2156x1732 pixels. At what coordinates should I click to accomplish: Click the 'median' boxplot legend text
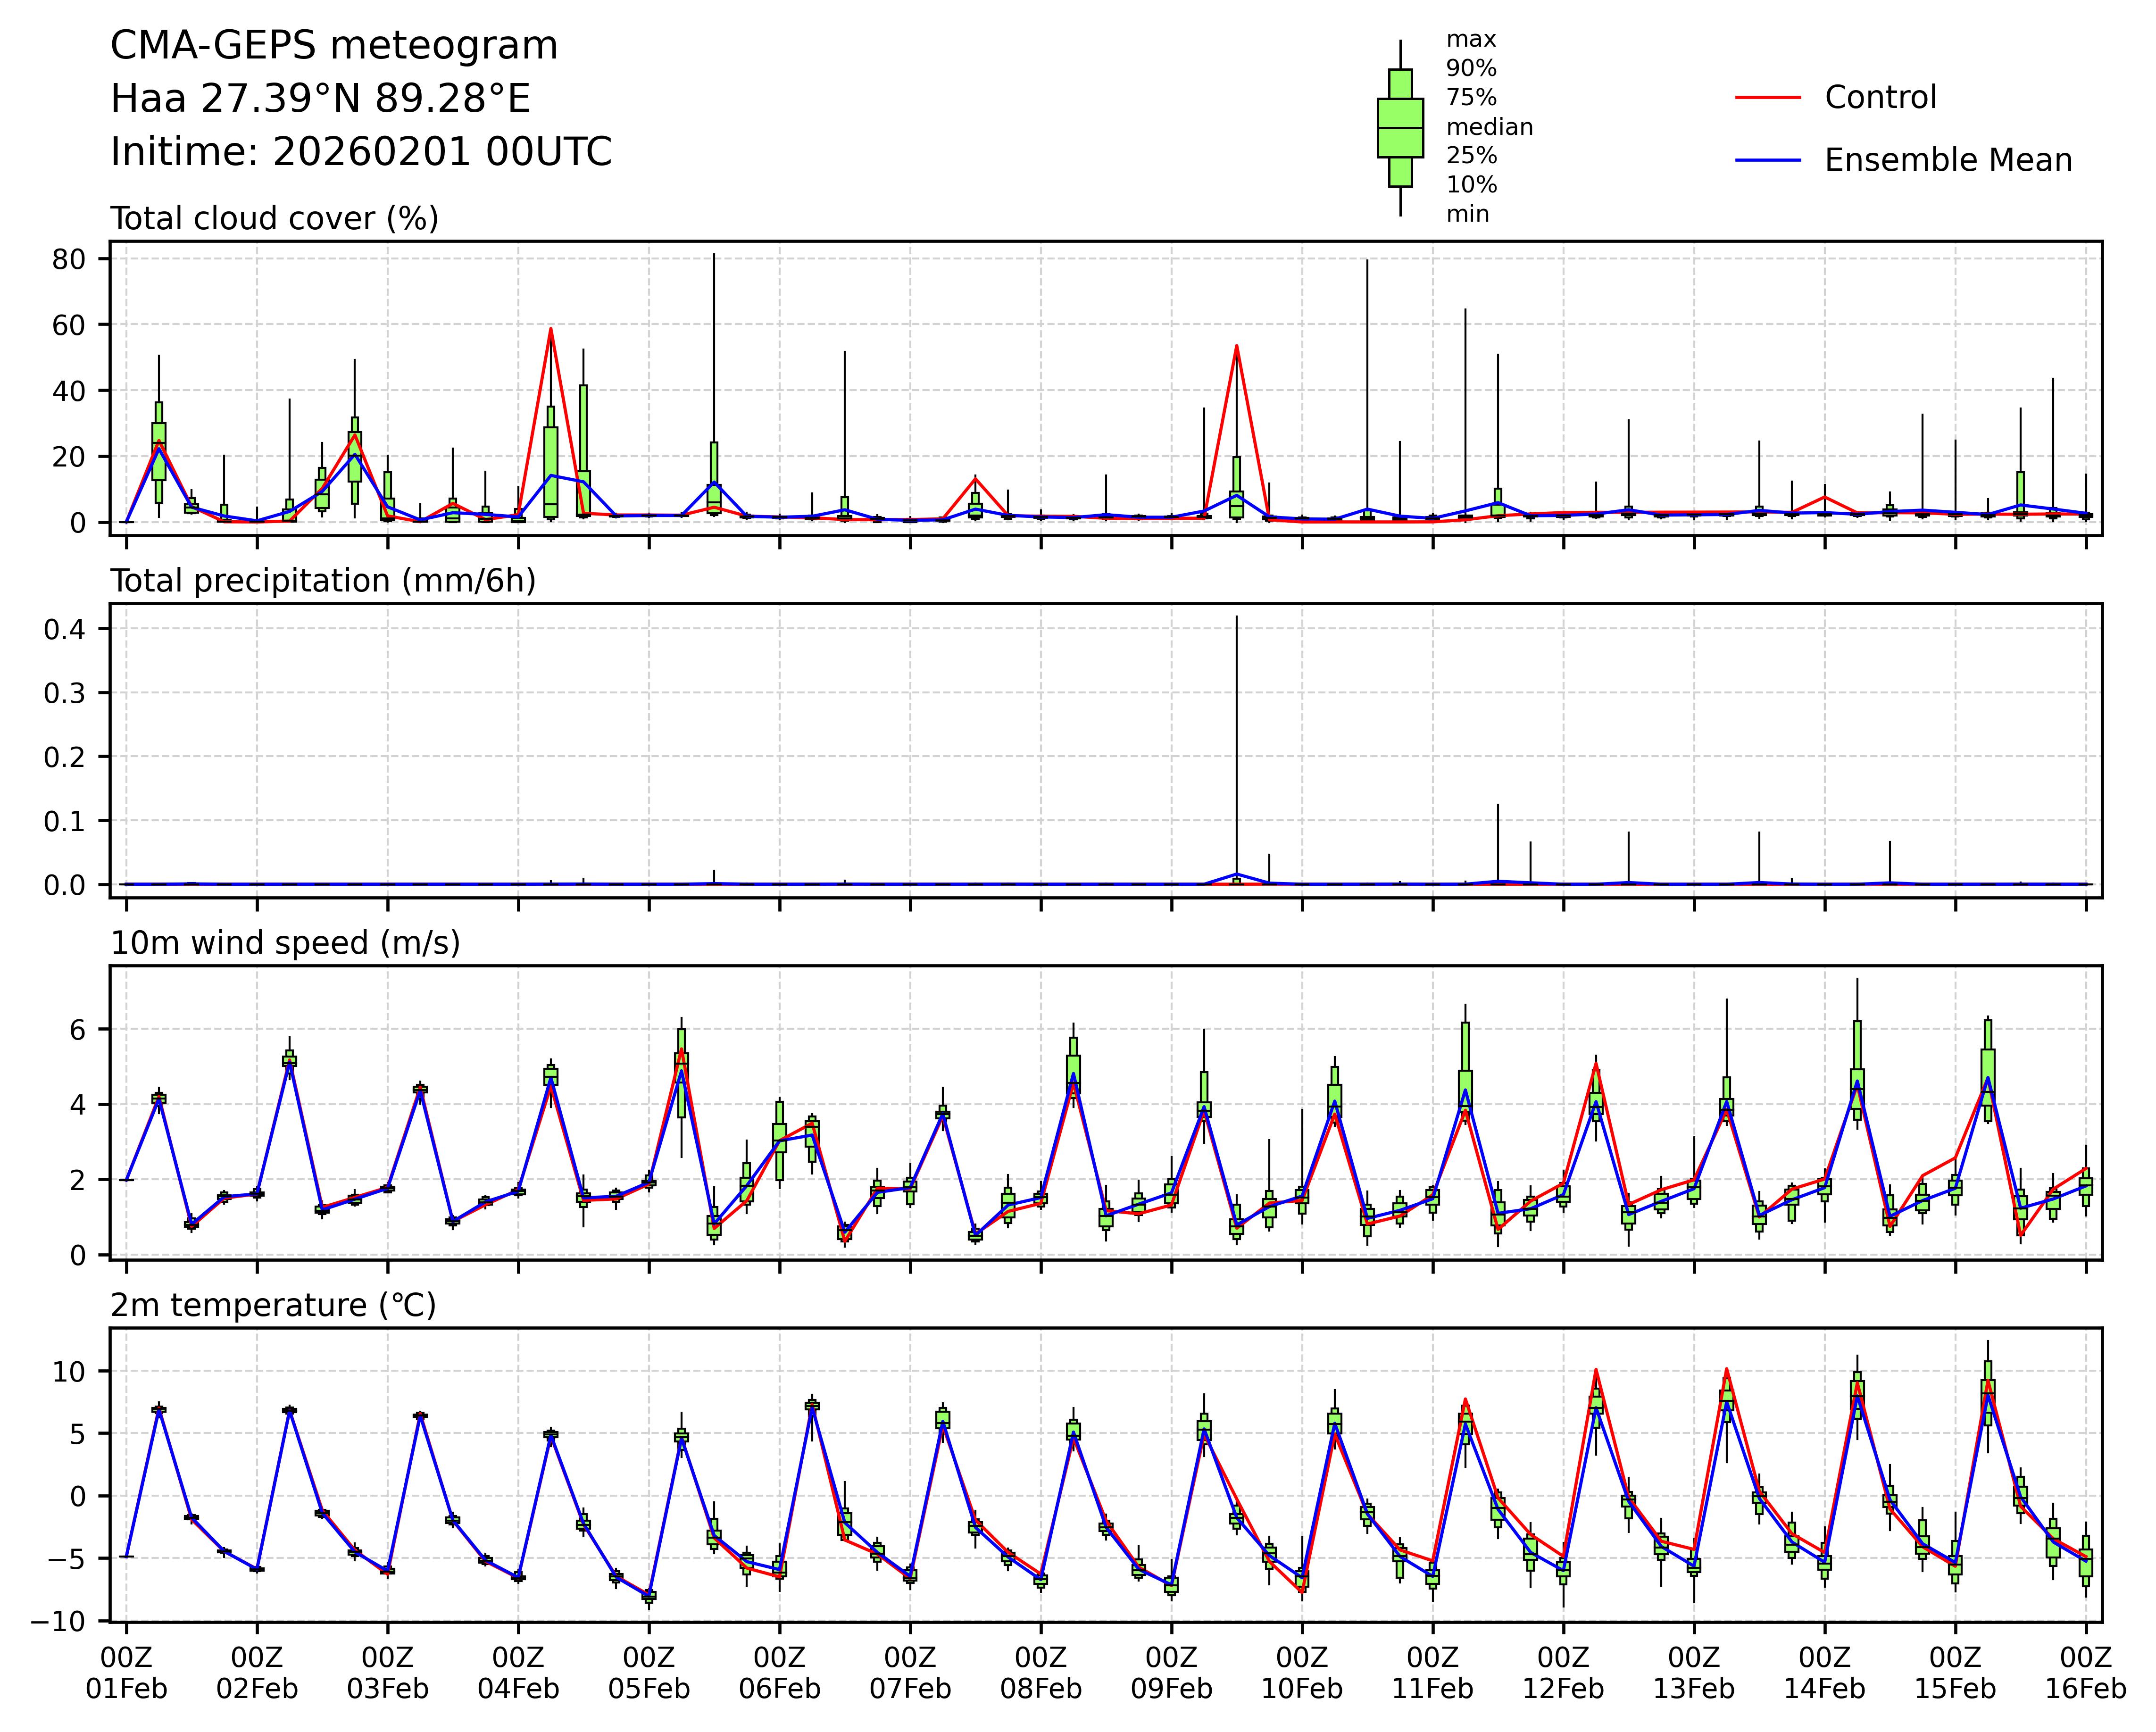coord(1489,127)
